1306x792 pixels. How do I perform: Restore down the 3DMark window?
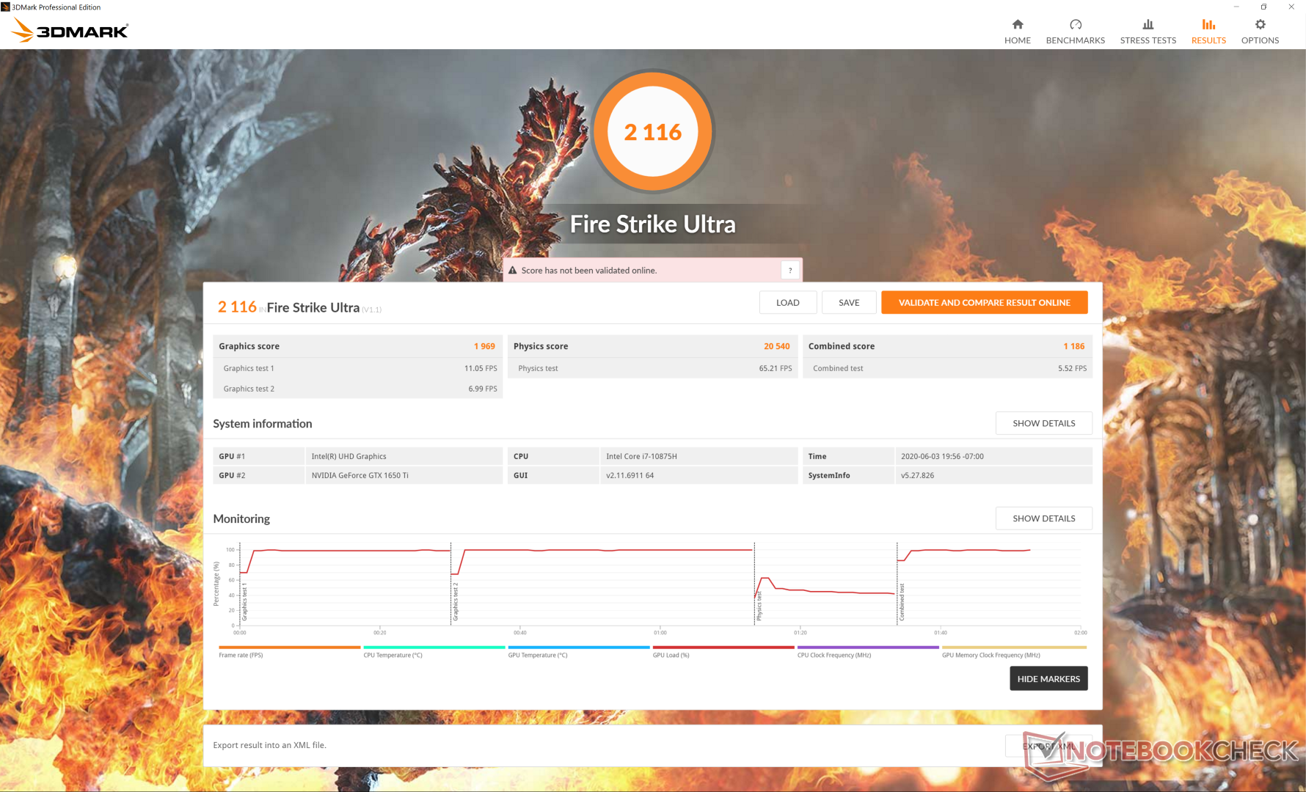tap(1263, 7)
